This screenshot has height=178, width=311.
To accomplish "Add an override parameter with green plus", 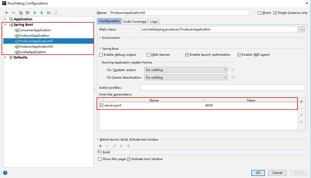I will (x=301, y=101).
